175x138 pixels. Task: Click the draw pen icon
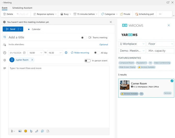click(x=37, y=131)
